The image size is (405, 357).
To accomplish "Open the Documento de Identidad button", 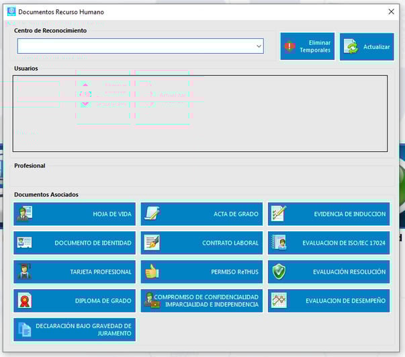I will click(75, 243).
